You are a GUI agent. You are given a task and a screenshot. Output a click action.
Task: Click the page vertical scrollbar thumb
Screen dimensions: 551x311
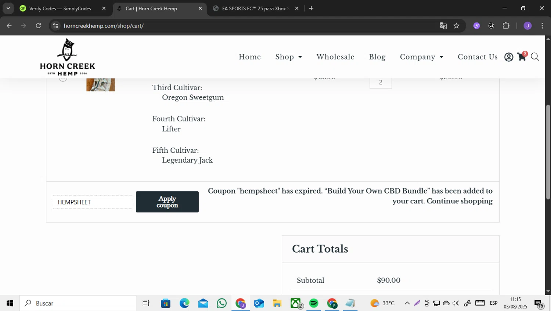coord(548,152)
